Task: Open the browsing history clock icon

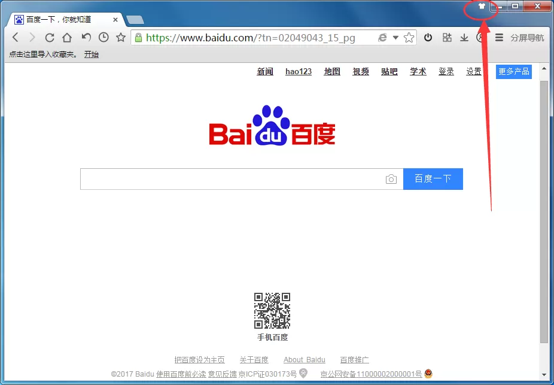Action: pos(104,37)
